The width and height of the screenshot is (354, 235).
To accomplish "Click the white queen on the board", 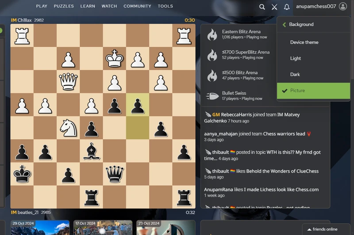I will tap(68, 81).
